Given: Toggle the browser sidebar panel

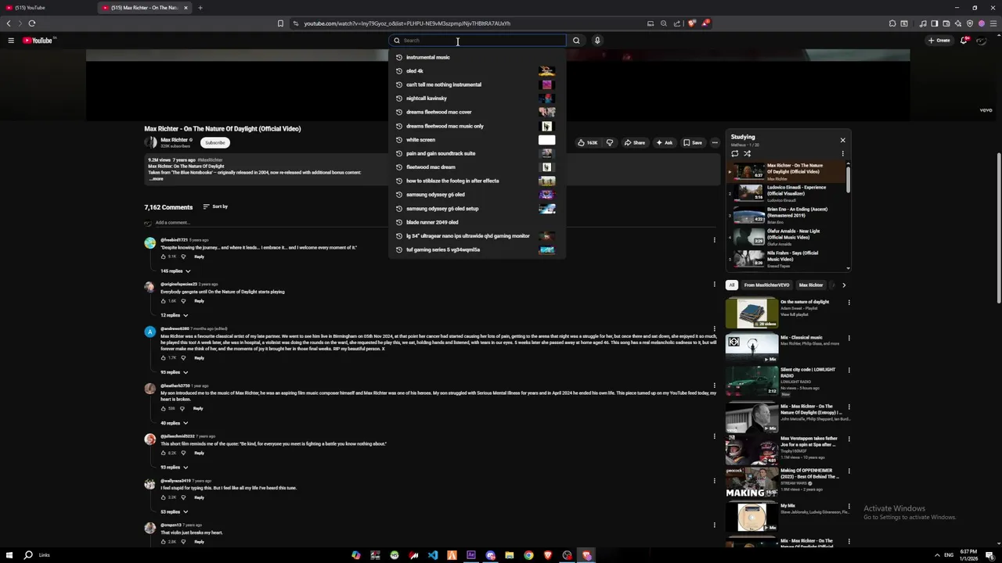Looking at the screenshot, I should 935,23.
